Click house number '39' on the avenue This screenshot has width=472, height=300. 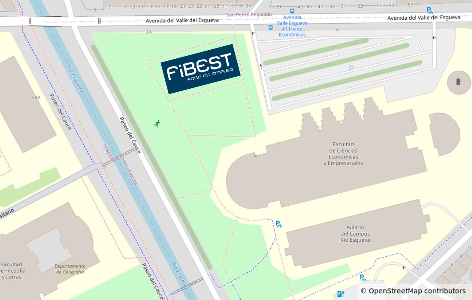click(x=278, y=6)
